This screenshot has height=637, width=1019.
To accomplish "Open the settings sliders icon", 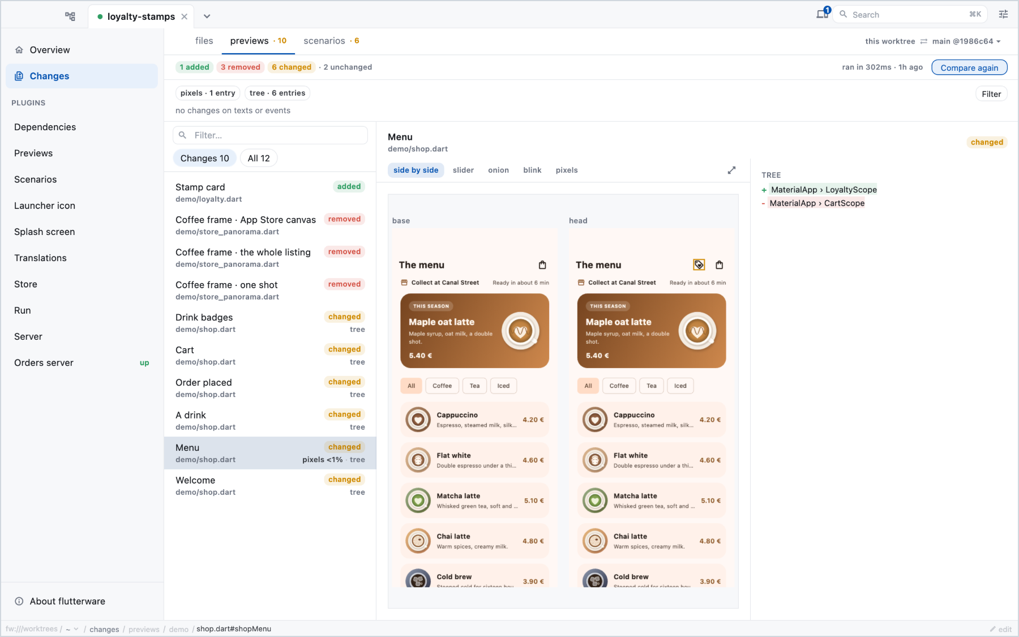I will pyautogui.click(x=1003, y=15).
